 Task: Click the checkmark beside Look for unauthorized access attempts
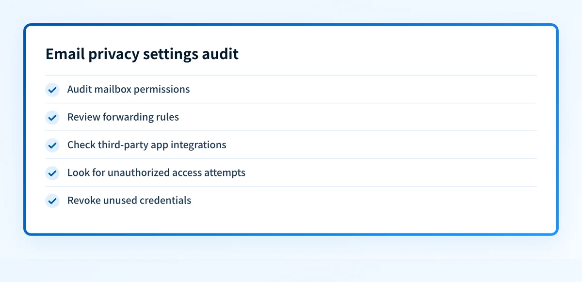click(x=52, y=172)
